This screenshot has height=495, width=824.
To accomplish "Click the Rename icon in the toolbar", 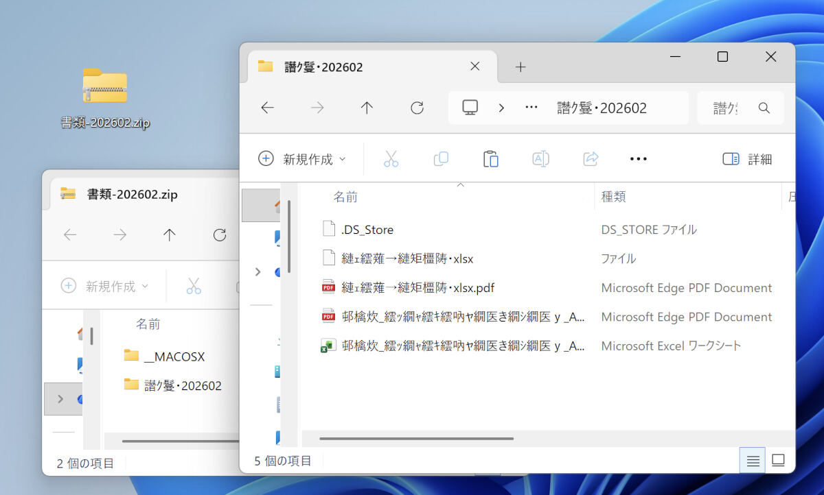I will coord(540,158).
